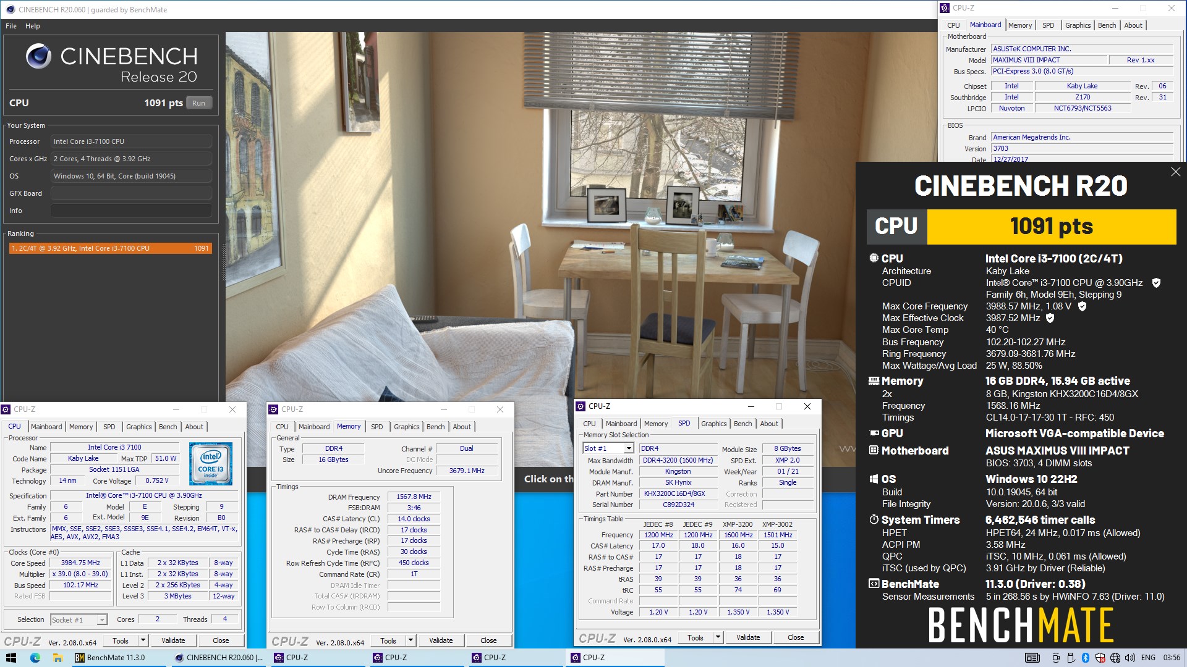Click the System Timers clock icon
The image size is (1187, 667).
point(874,519)
